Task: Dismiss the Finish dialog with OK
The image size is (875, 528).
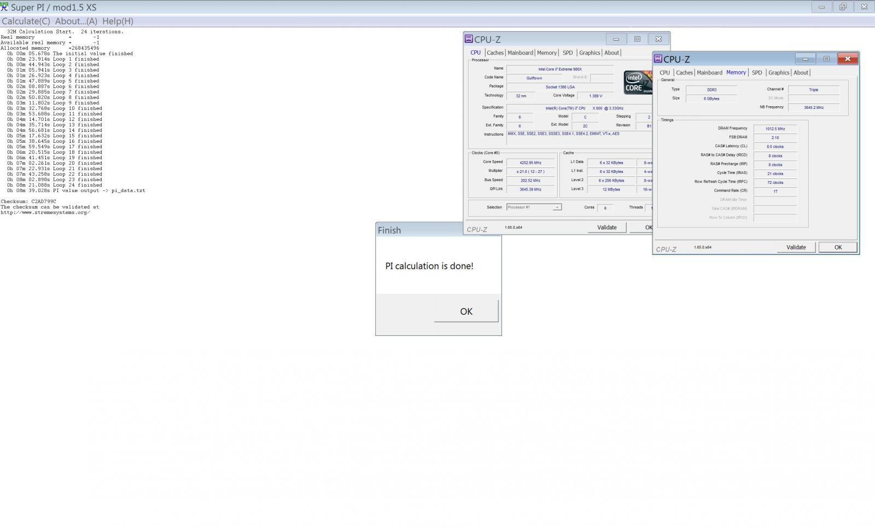Action: pos(466,311)
